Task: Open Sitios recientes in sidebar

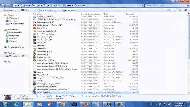Action: click(x=17, y=24)
